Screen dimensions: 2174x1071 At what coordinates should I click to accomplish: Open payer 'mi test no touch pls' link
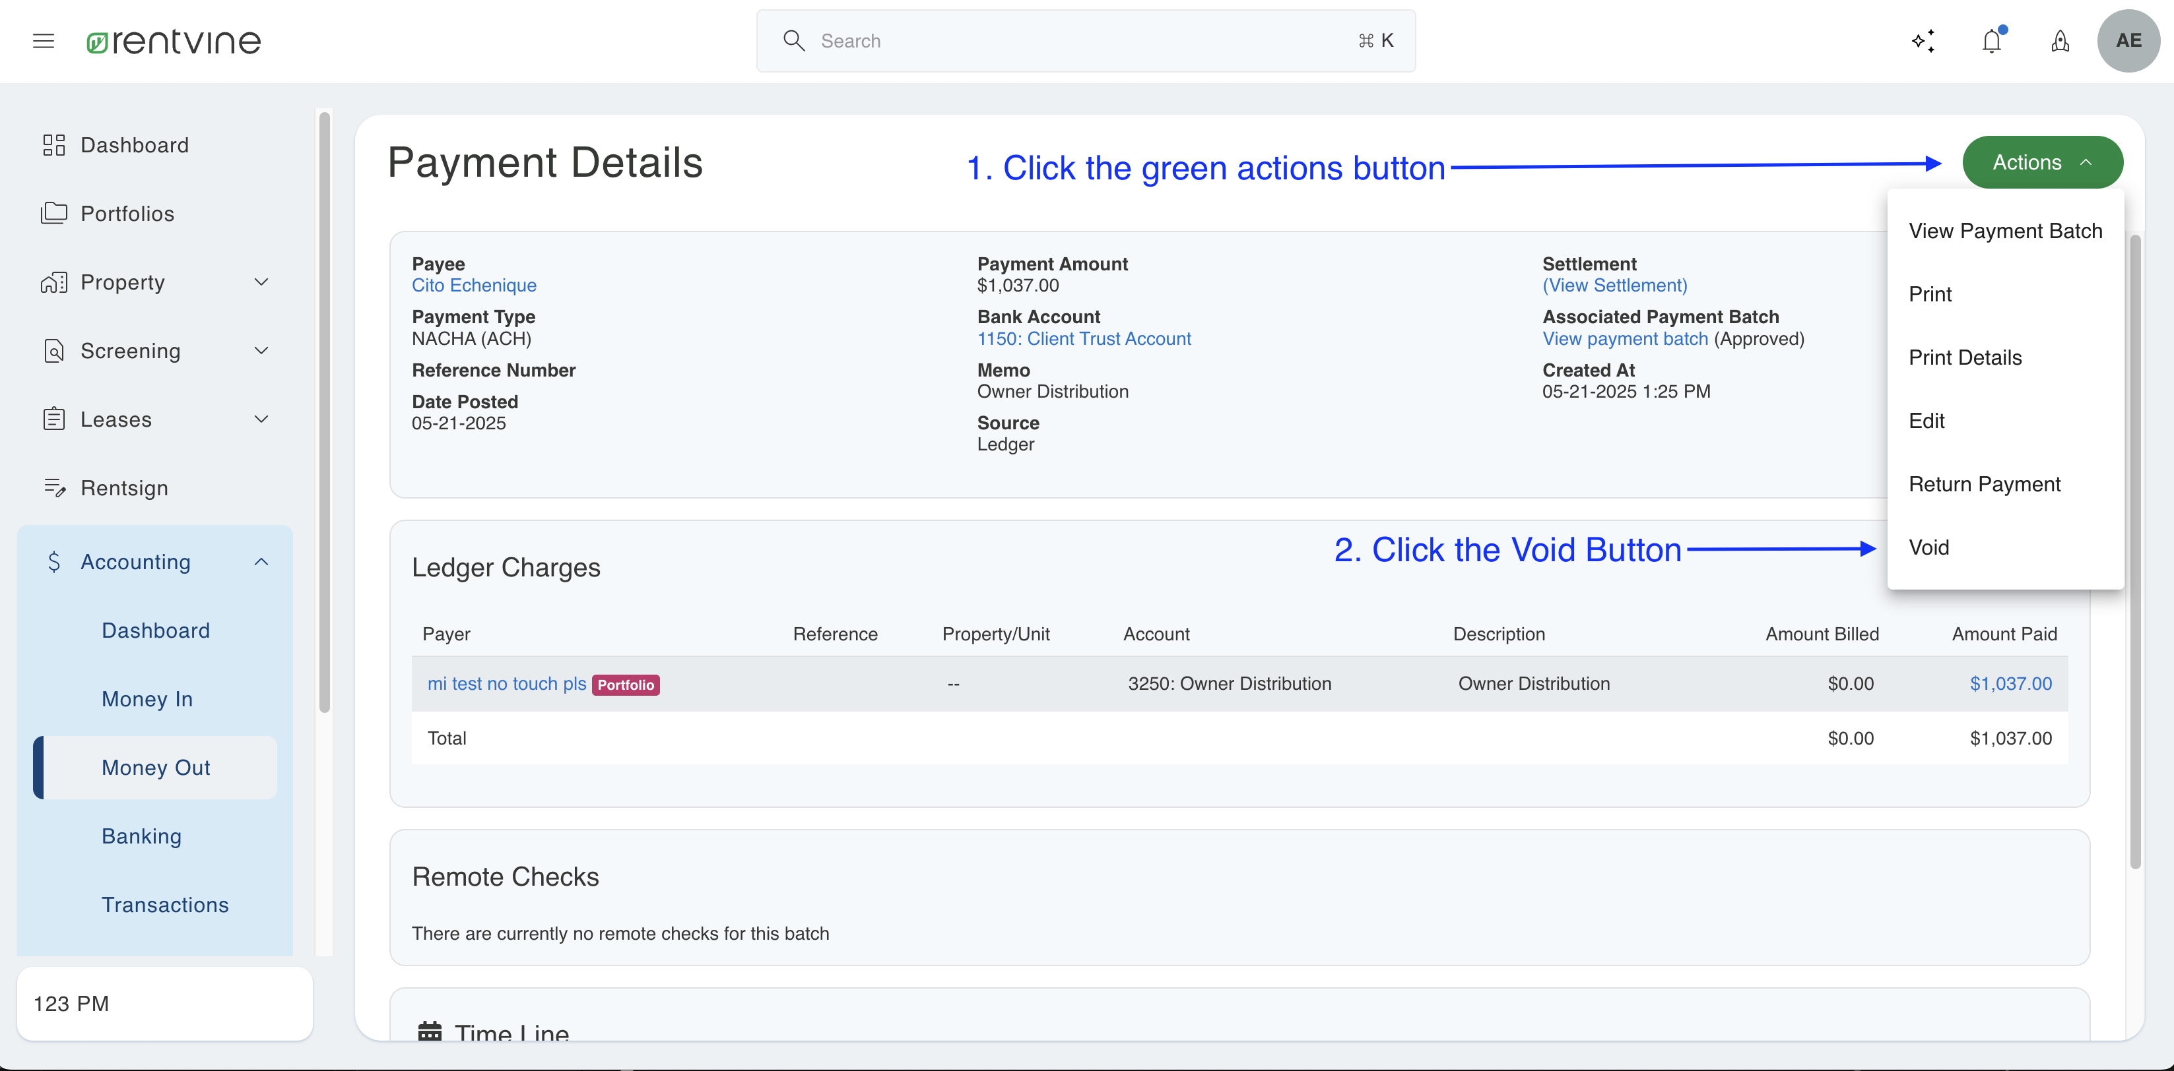click(506, 683)
